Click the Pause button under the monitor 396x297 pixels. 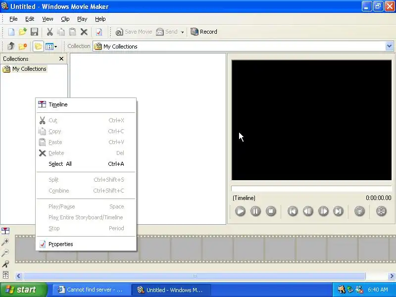(255, 211)
